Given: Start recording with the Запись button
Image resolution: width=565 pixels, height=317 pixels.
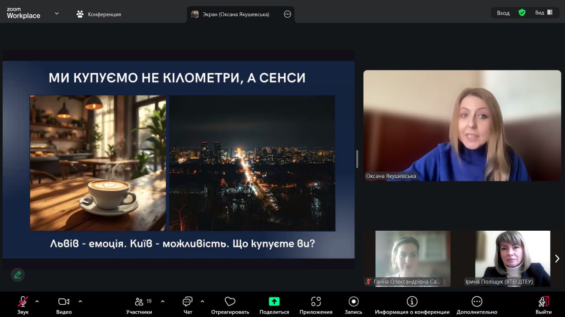Looking at the screenshot, I should coord(353,302).
